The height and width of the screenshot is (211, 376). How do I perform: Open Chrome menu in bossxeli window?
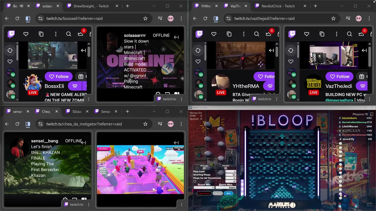(x=181, y=18)
